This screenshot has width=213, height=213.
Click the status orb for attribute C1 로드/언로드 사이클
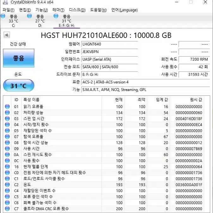coord(7,179)
